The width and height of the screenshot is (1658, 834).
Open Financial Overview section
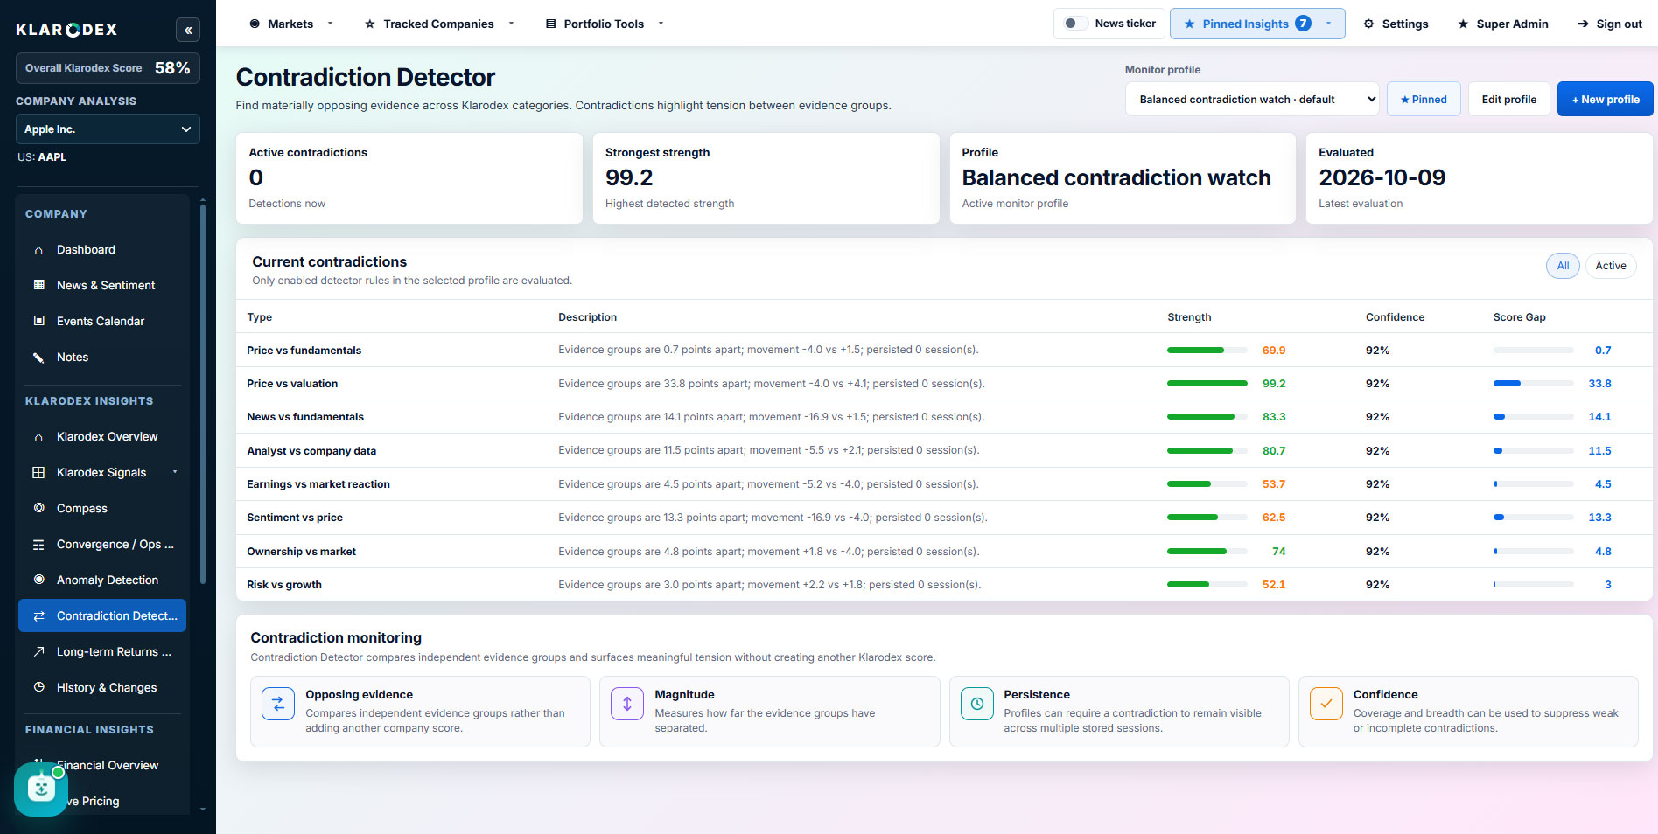tap(108, 765)
